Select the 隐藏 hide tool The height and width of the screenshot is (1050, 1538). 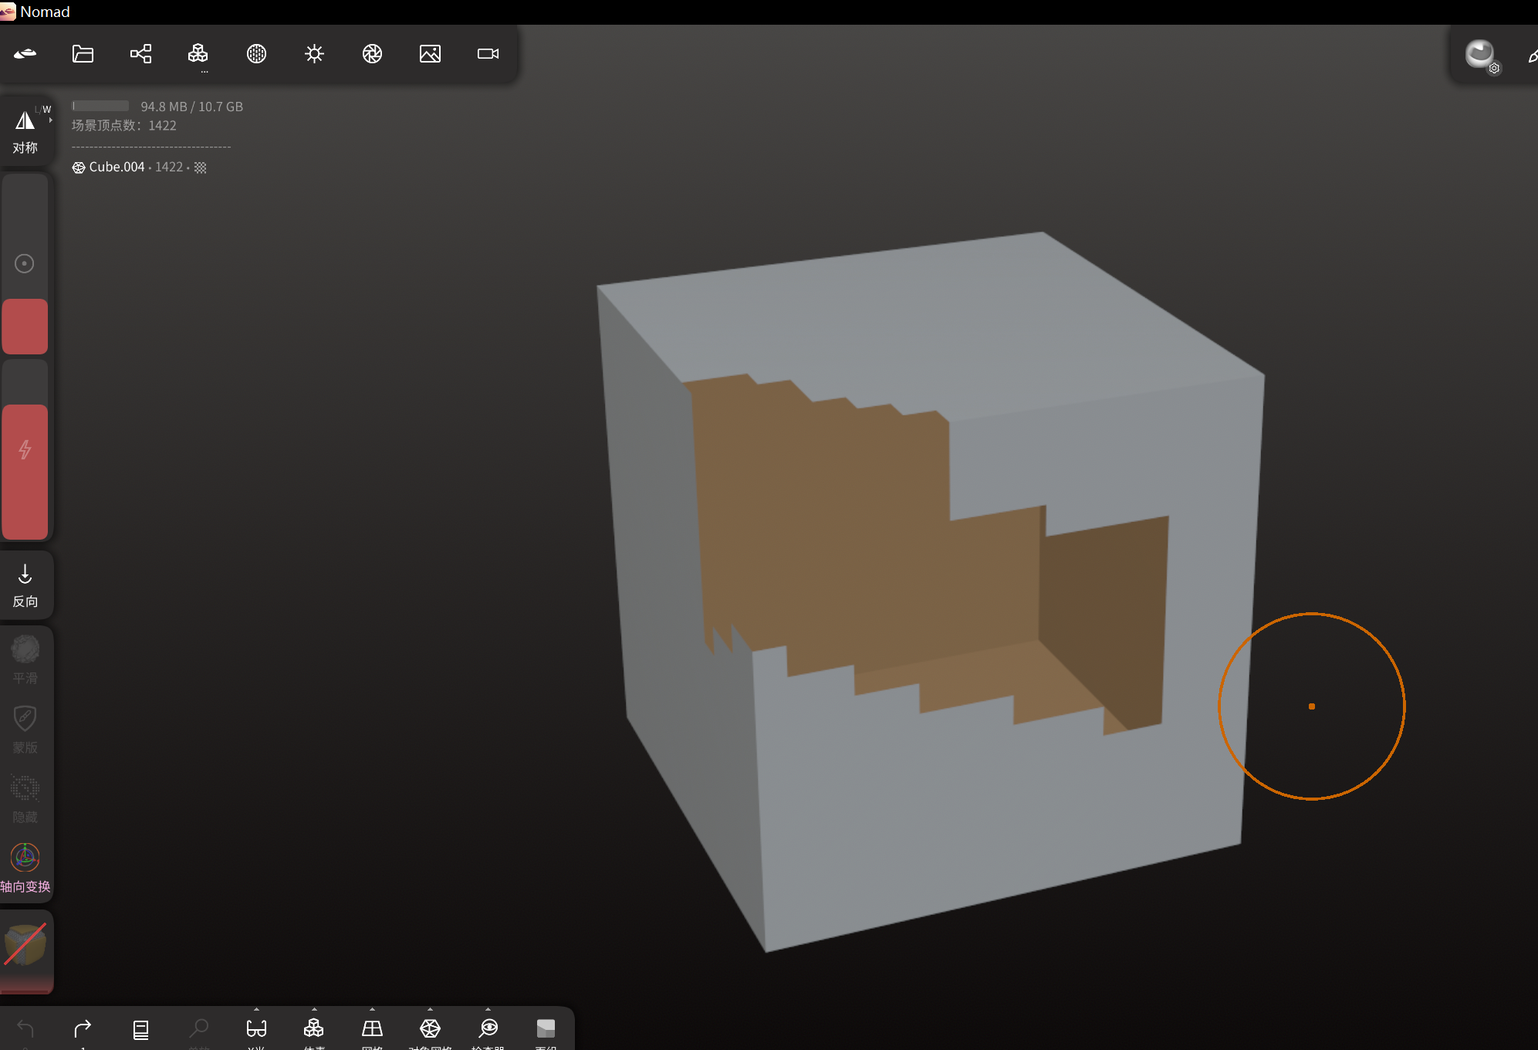pos(25,798)
